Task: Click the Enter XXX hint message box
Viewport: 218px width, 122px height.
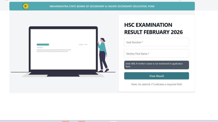Action: pyautogui.click(x=157, y=65)
